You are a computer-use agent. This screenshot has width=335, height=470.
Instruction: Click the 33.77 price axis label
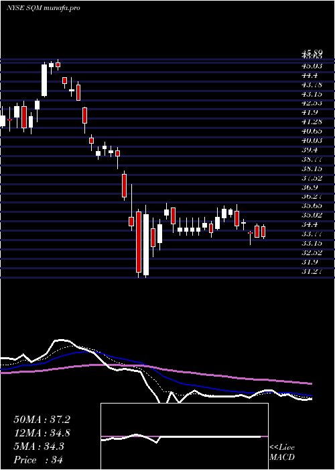[312, 234]
